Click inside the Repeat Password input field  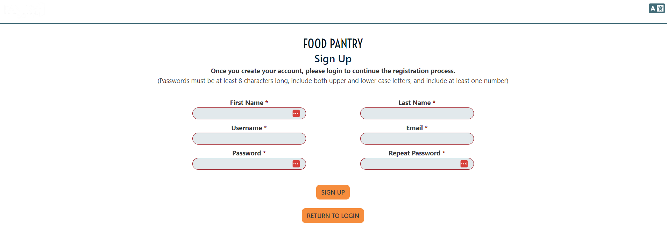(413, 163)
